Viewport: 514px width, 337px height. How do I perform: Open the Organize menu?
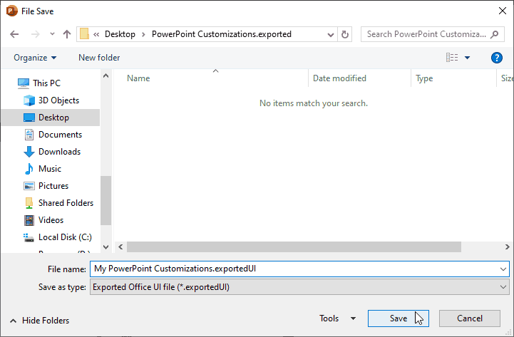coord(35,58)
